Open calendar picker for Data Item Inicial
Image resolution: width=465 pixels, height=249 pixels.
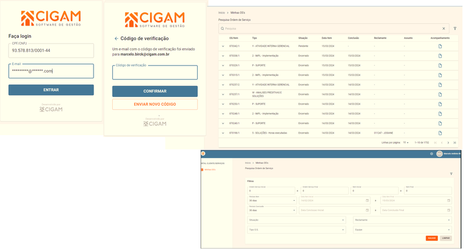coord(367,200)
